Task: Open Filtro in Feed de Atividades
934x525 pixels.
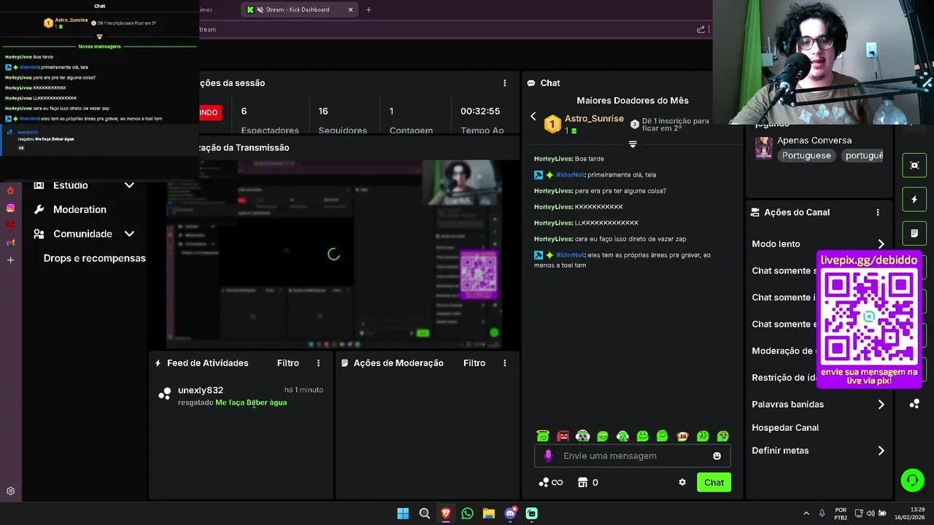Action: [287, 363]
